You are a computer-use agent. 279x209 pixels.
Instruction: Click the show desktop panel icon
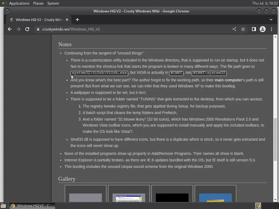(3, 206)
